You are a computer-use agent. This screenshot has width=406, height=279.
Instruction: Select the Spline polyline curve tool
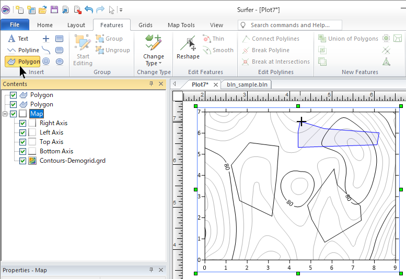46,50
